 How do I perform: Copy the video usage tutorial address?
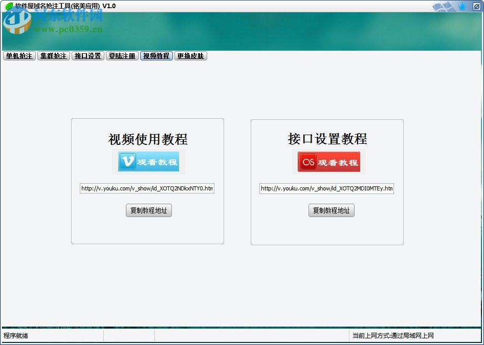(x=149, y=210)
